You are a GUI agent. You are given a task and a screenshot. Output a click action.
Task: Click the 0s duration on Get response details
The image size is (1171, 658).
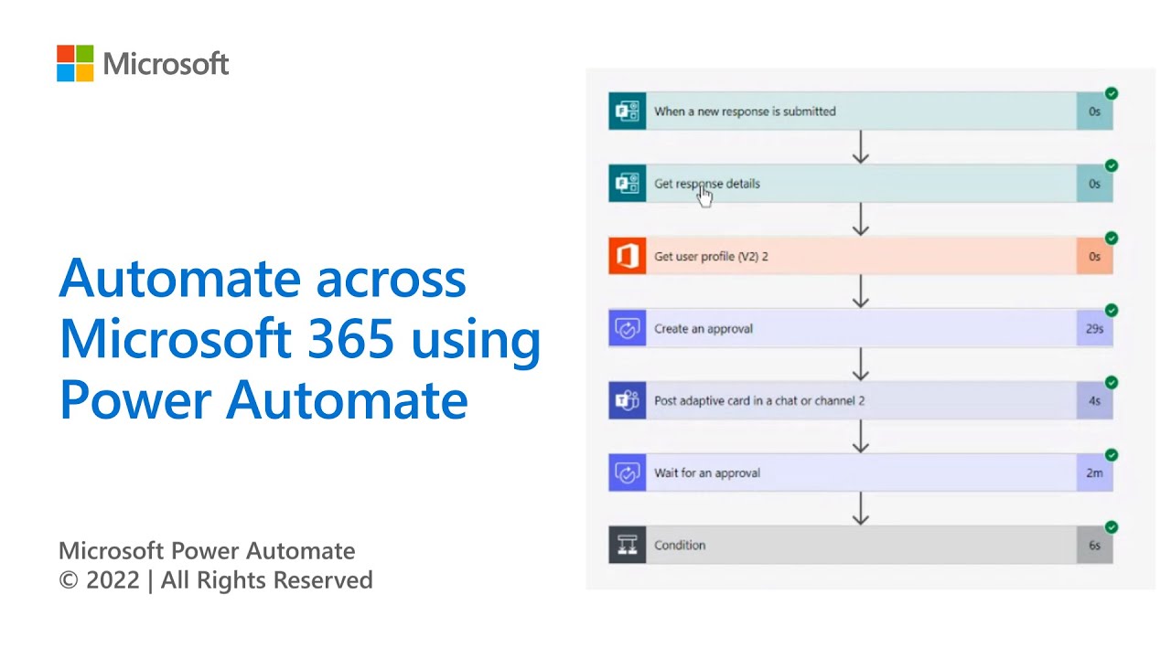point(1094,184)
